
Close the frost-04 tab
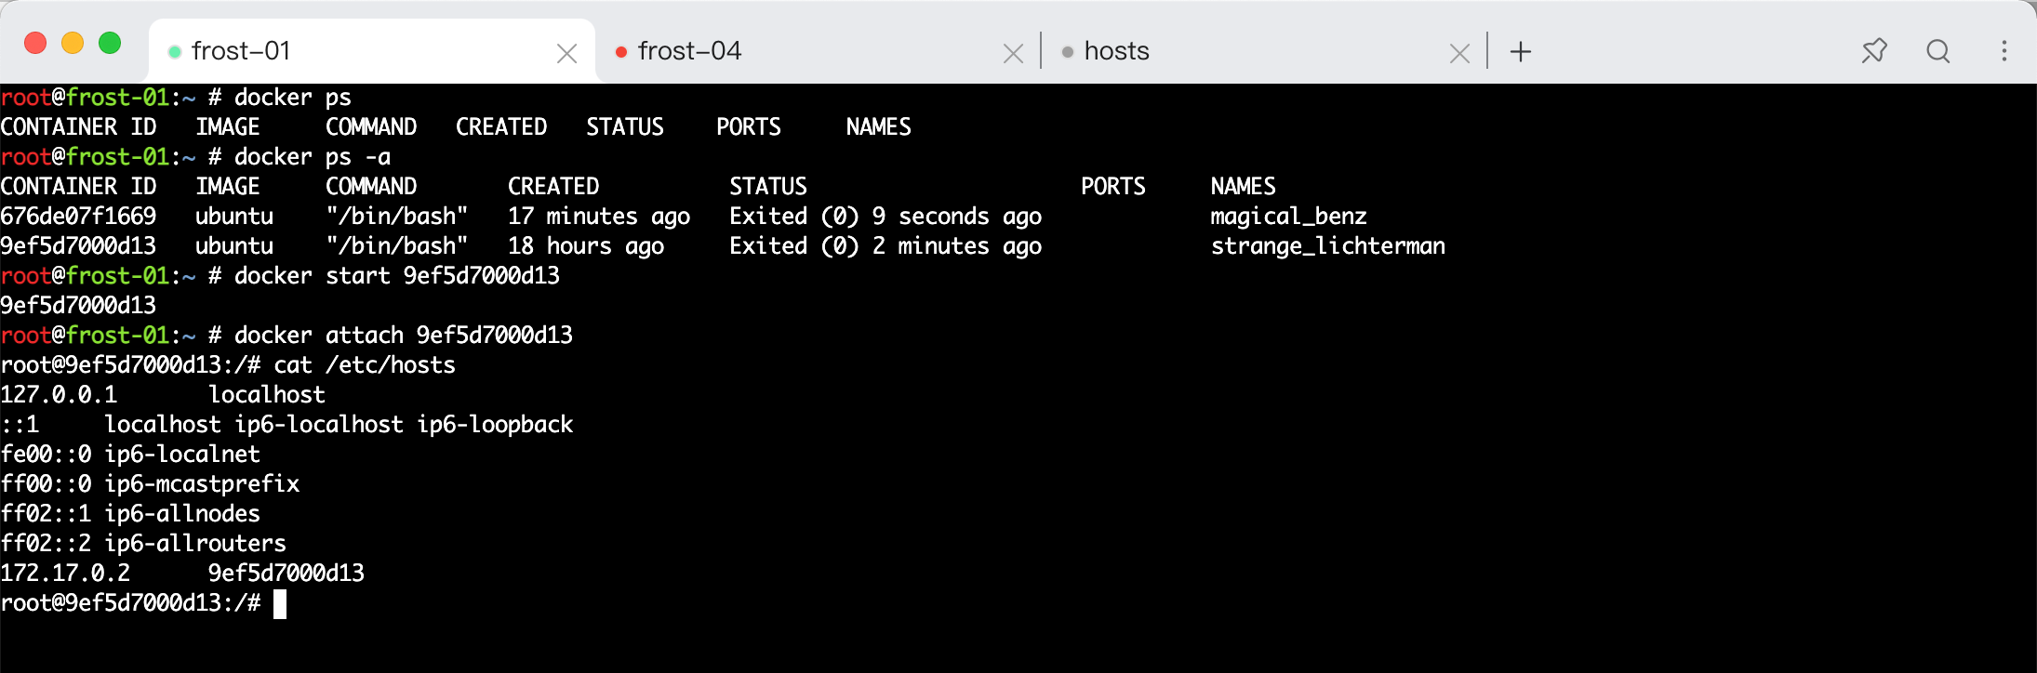click(x=1013, y=54)
